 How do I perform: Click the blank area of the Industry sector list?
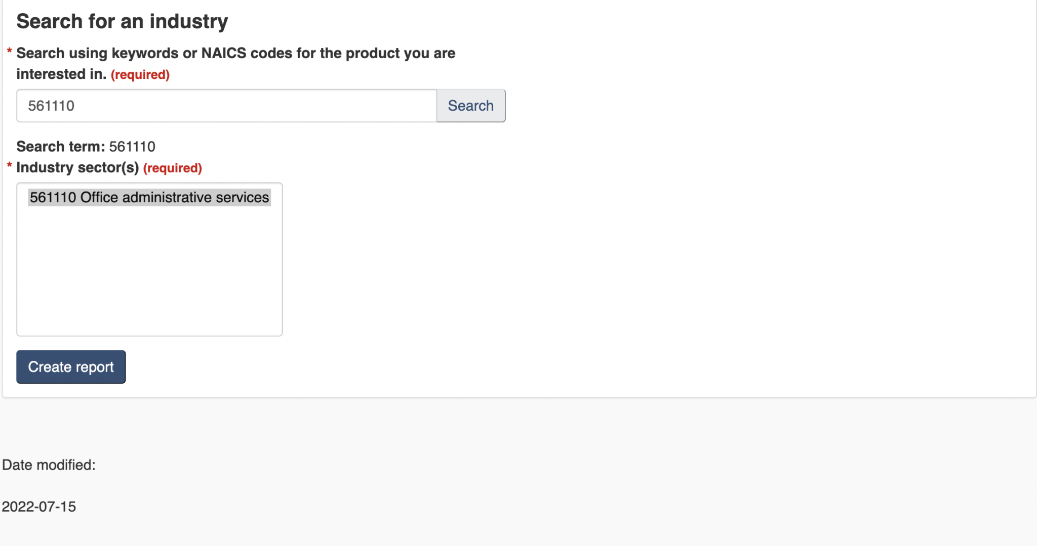(149, 273)
